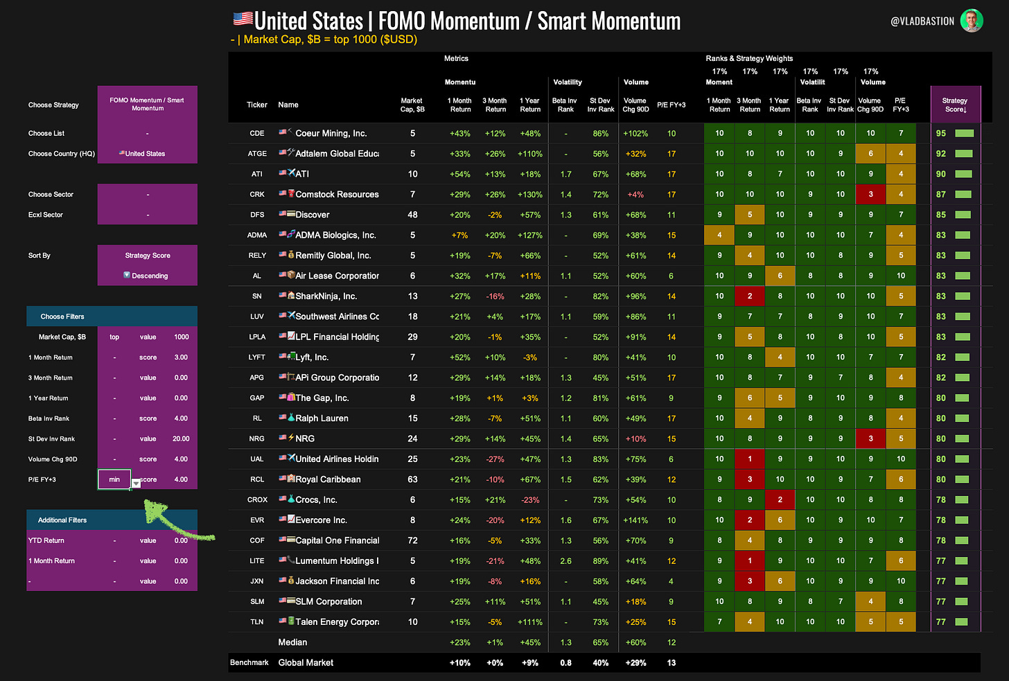The width and height of the screenshot is (1009, 681).
Task: Click the airplane icon beside United Airlines Holdings
Action: (291, 459)
